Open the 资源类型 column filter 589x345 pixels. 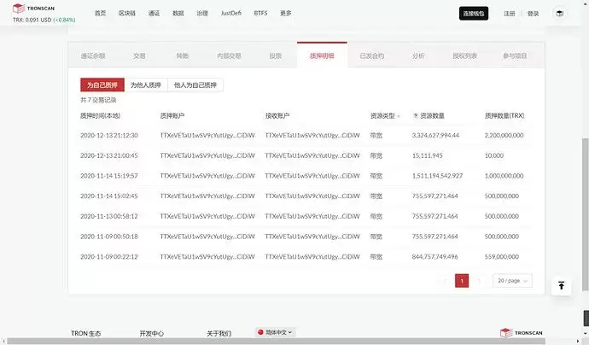point(399,116)
